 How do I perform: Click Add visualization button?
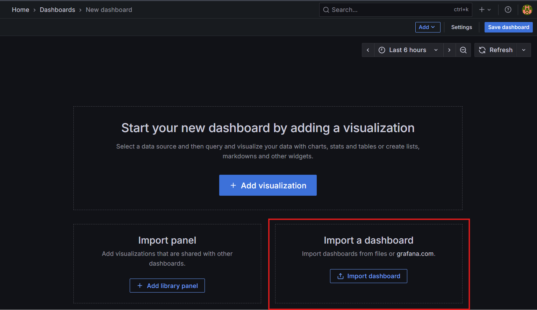pyautogui.click(x=268, y=185)
